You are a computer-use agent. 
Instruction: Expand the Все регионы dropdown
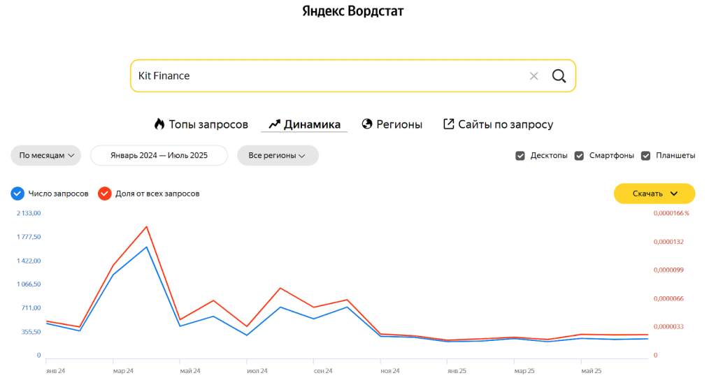278,156
